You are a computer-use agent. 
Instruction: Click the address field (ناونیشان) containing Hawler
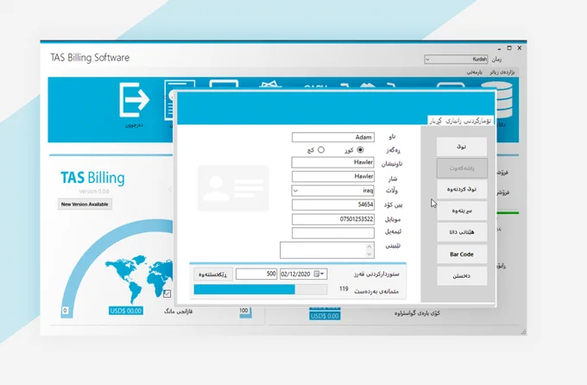pos(333,162)
